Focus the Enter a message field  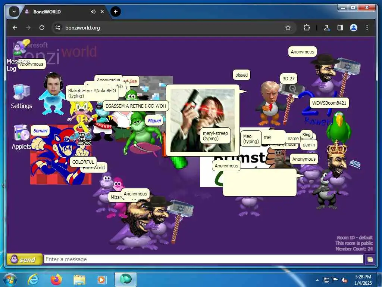click(203, 259)
